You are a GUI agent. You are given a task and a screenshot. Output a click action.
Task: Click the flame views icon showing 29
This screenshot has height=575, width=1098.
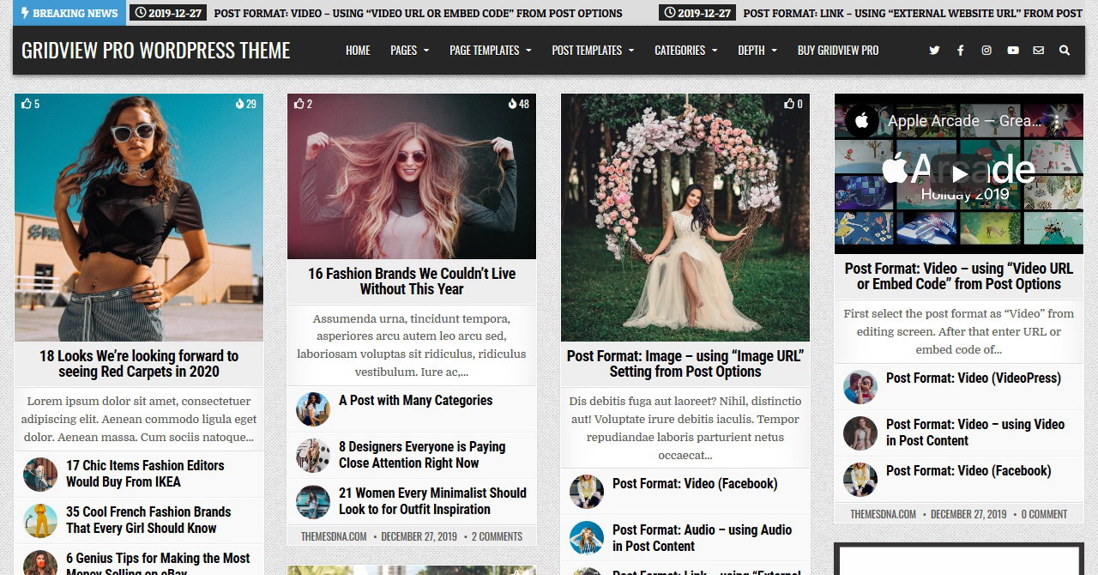click(240, 104)
